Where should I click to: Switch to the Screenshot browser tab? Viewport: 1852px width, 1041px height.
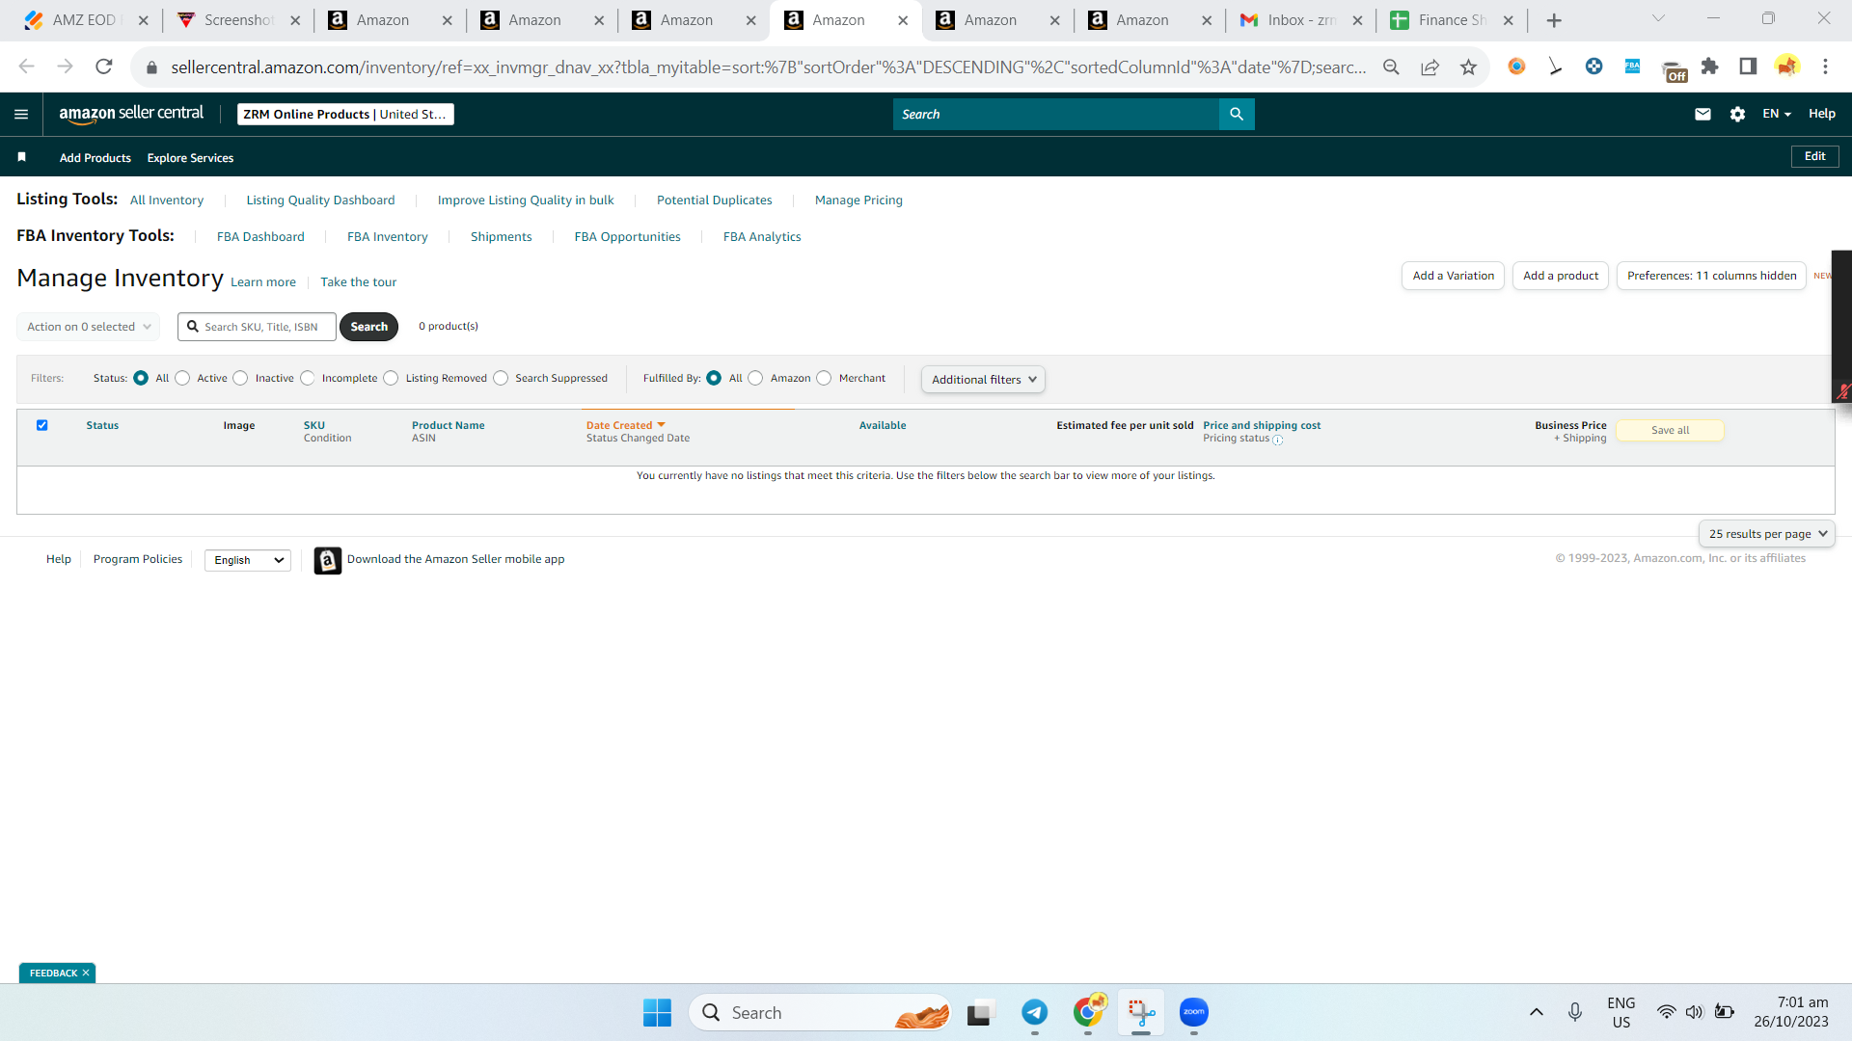coord(239,20)
